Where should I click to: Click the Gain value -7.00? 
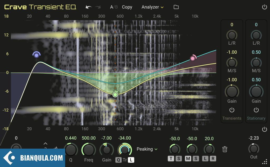(107, 138)
